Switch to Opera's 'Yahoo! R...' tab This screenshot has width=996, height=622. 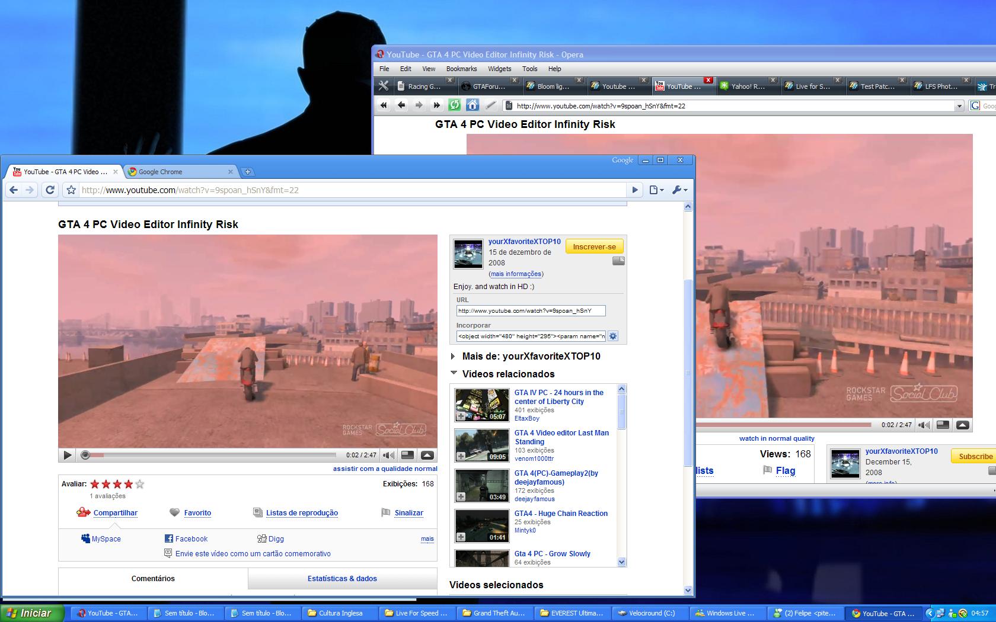[x=746, y=86]
